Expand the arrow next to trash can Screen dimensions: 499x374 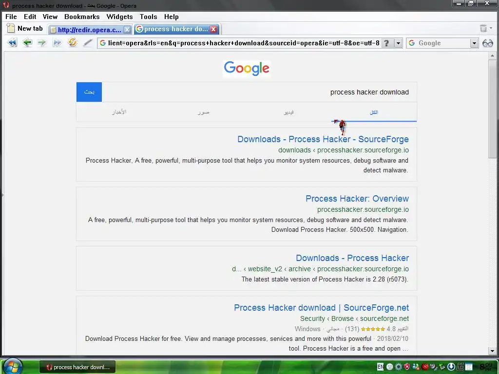[491, 28]
